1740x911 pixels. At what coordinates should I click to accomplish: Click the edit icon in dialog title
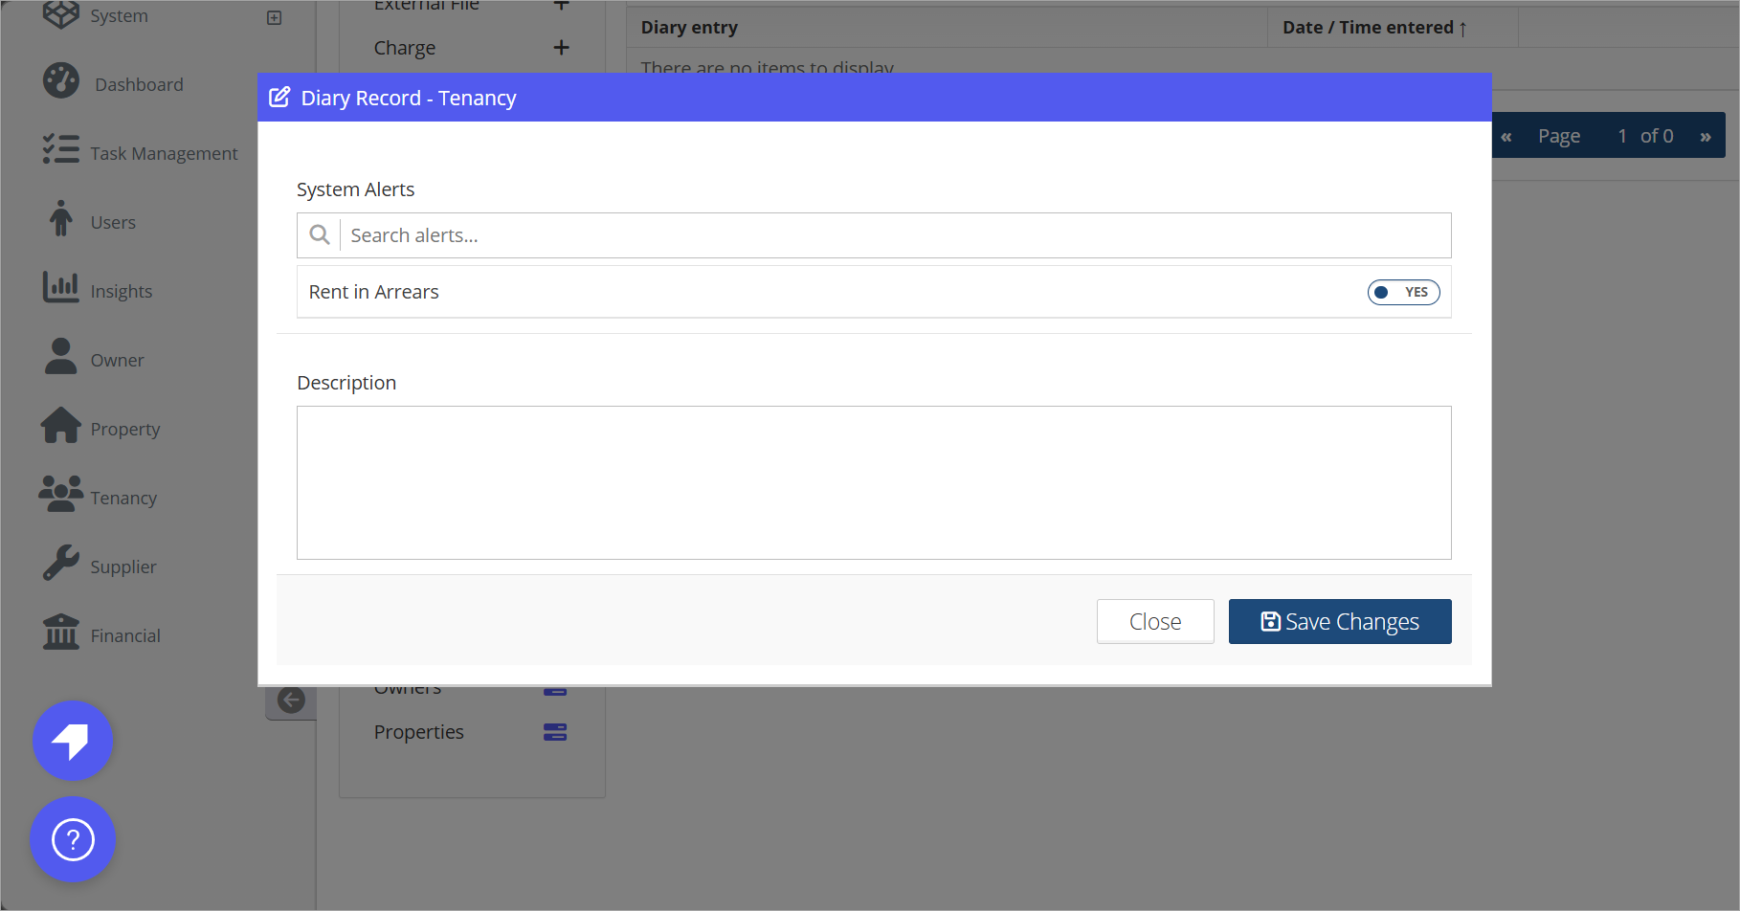(279, 98)
